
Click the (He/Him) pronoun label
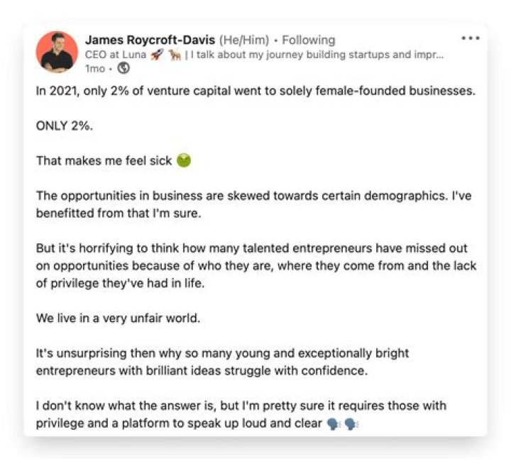tap(243, 40)
